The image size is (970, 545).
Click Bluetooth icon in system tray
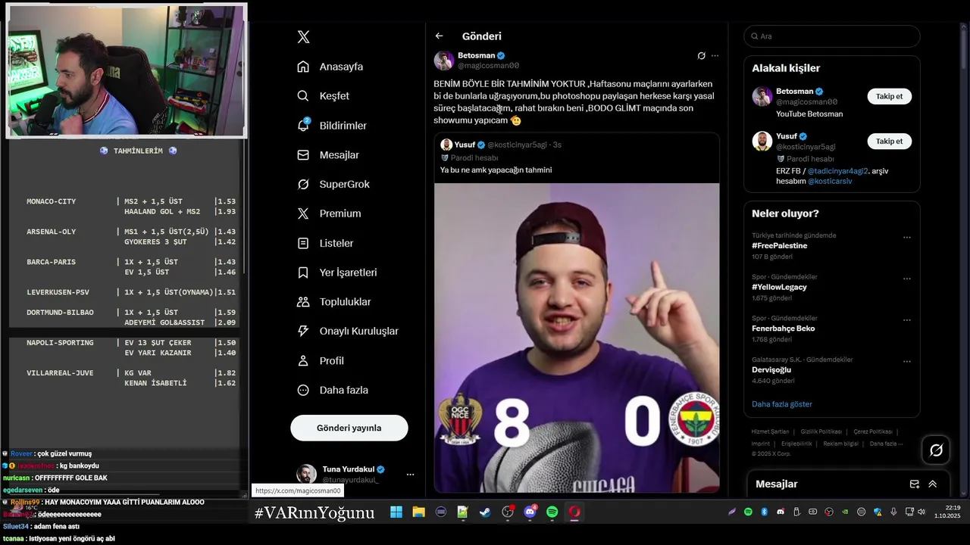pos(765,512)
